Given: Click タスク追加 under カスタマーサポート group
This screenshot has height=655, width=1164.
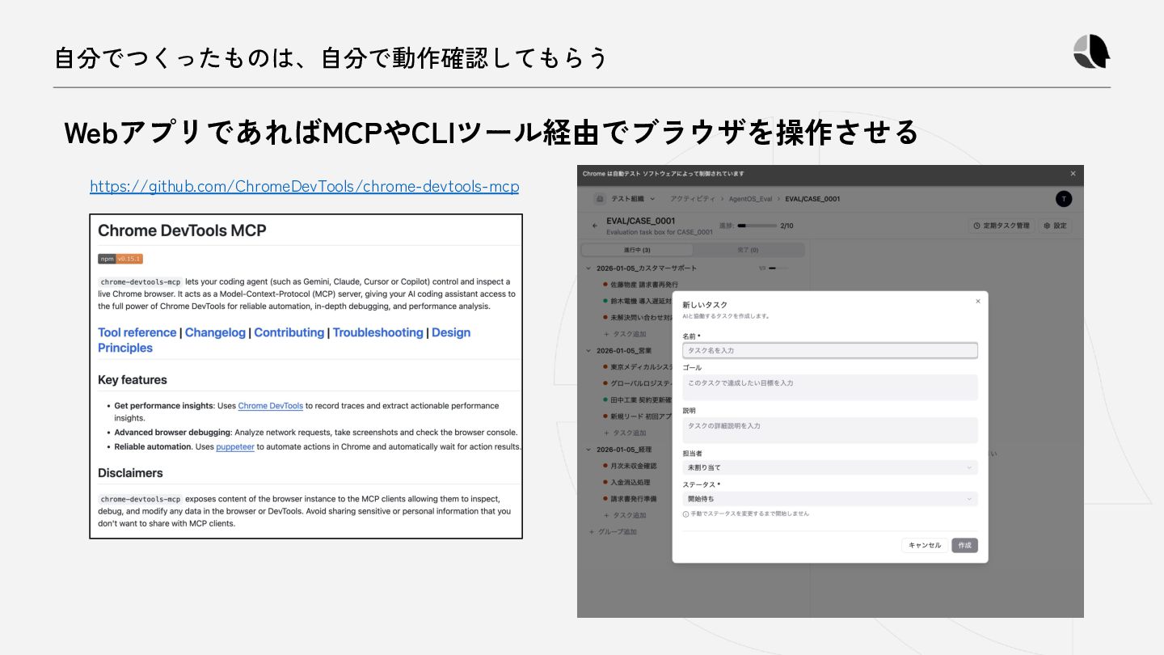Looking at the screenshot, I should (626, 334).
